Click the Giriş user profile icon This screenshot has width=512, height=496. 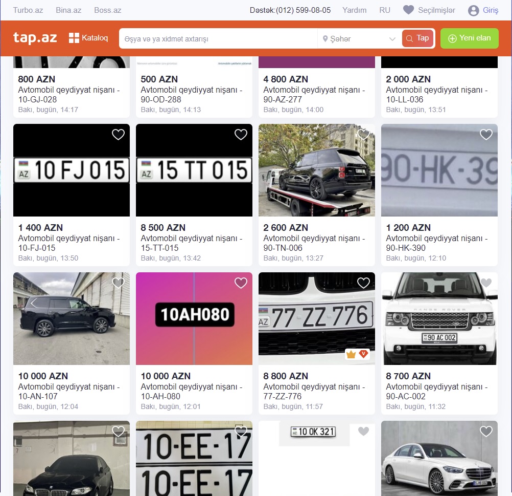pyautogui.click(x=474, y=11)
